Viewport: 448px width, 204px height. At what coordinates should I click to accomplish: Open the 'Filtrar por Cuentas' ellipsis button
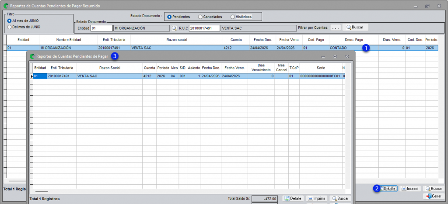(336, 28)
